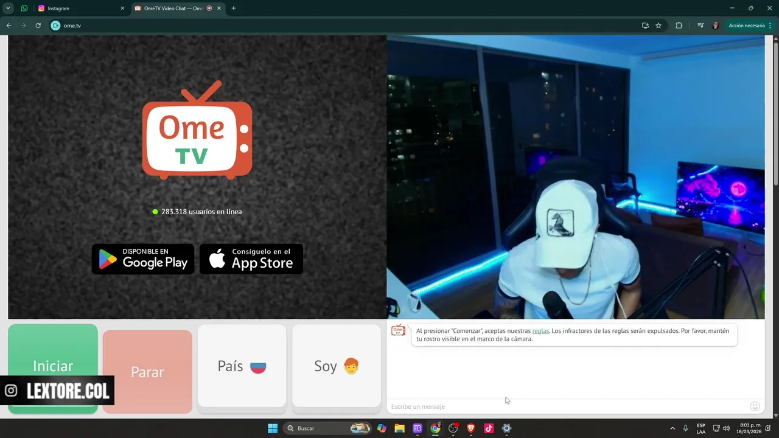
Task: Close the OmeTV Video Chat tab
Action: [219, 9]
